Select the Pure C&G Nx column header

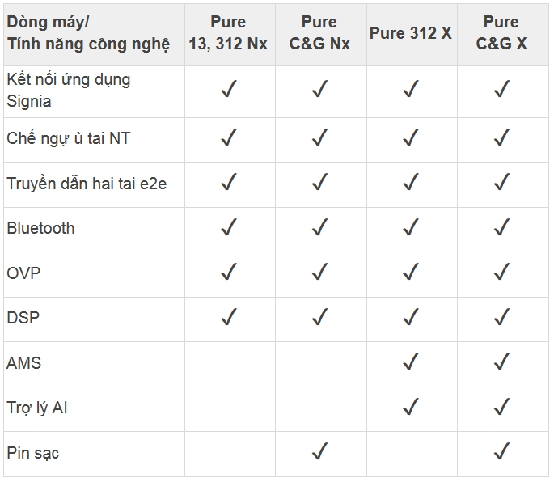319,33
